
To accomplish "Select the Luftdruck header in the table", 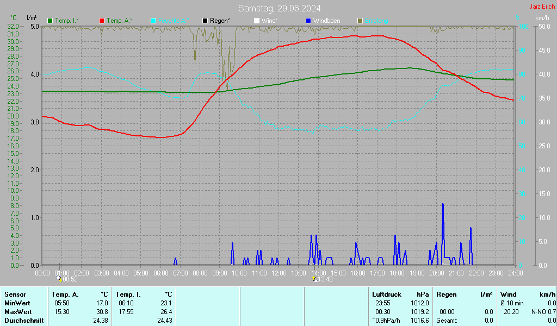I will click(387, 294).
